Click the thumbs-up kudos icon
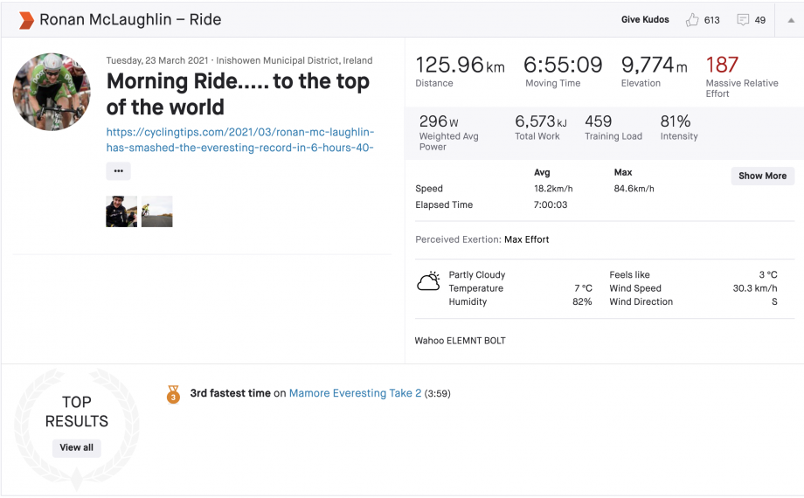 click(692, 19)
